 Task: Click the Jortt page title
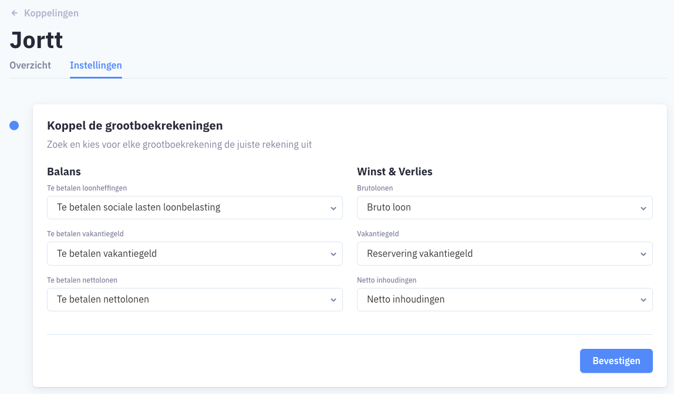tap(36, 40)
